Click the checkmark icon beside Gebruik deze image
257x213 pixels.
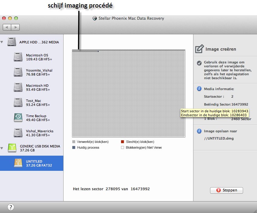199,63
